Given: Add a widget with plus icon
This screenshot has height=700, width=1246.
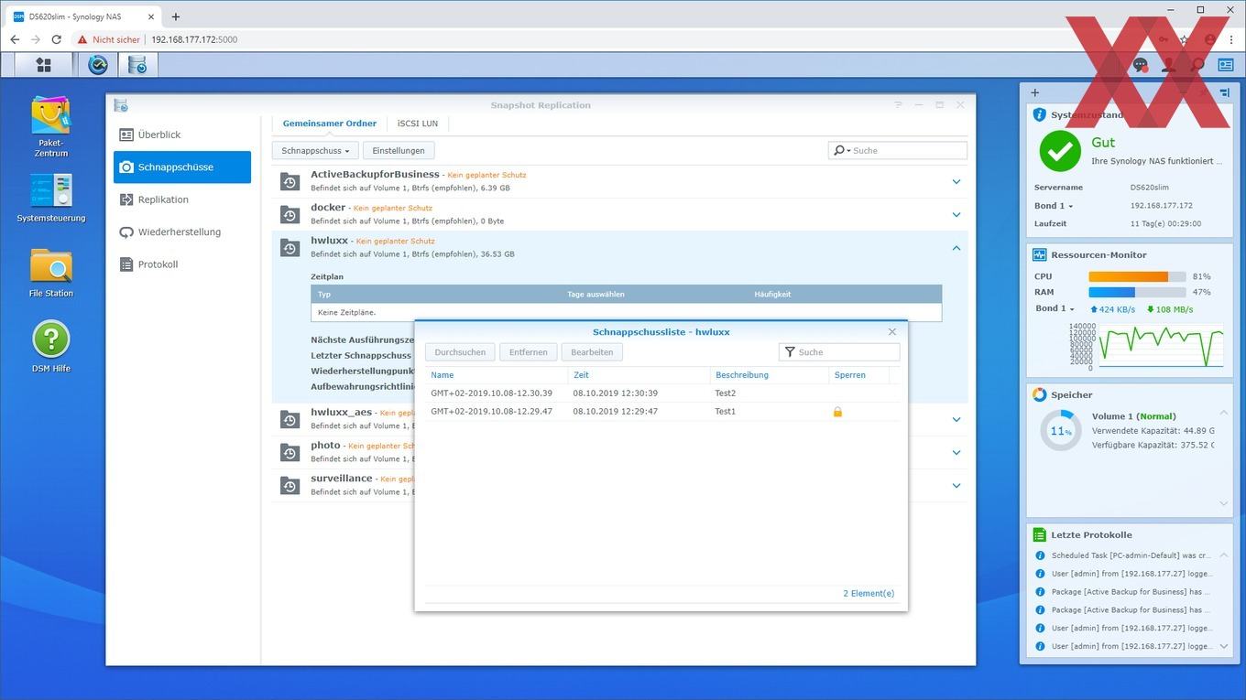Looking at the screenshot, I should pos(1035,92).
